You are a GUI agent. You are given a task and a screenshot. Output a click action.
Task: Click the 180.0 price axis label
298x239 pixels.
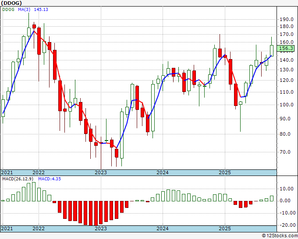287,26
